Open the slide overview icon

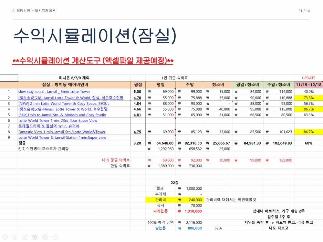click(36, 237)
